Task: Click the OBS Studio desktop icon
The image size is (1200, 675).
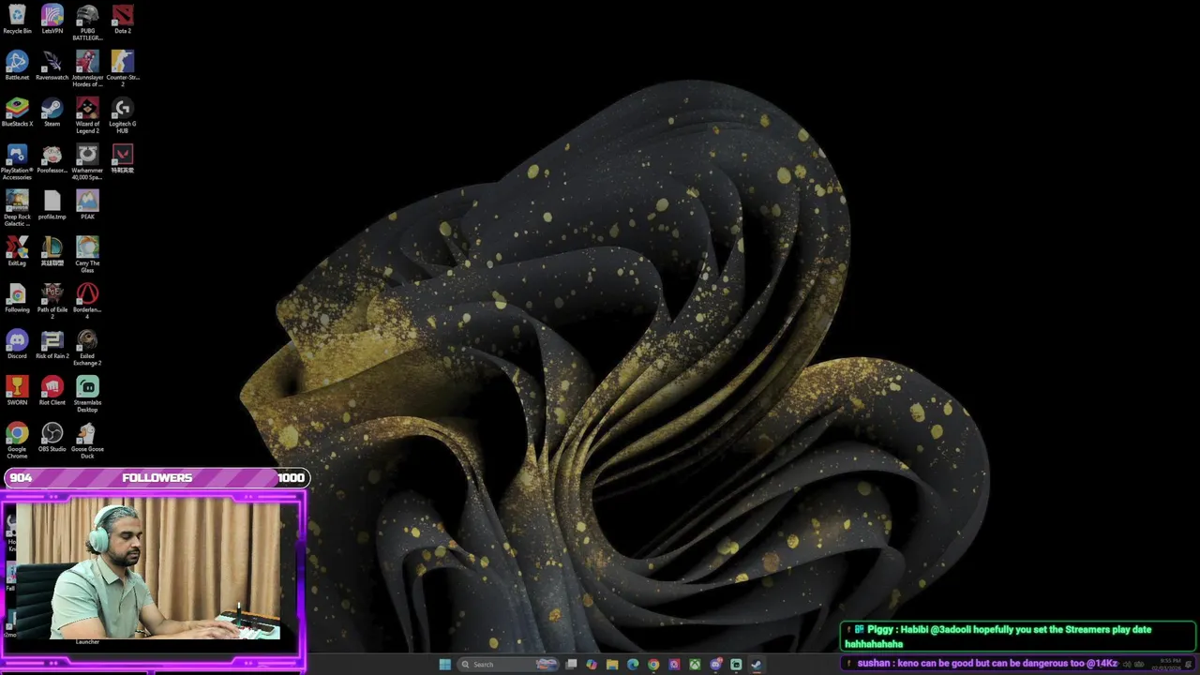Action: [52, 438]
